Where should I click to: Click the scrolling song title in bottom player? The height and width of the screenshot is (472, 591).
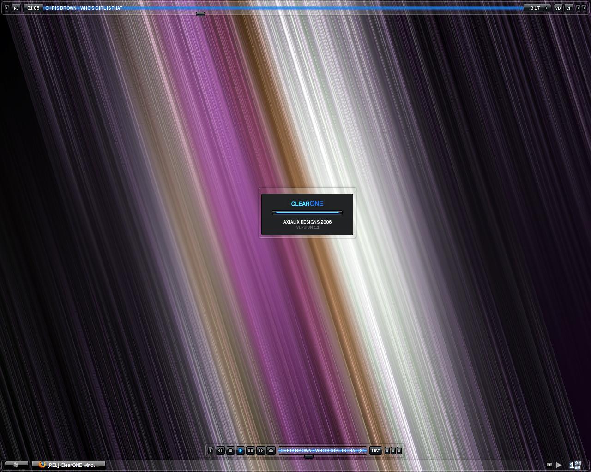(322, 451)
